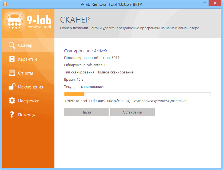Click the gear icon beside Настройки

click(12, 101)
